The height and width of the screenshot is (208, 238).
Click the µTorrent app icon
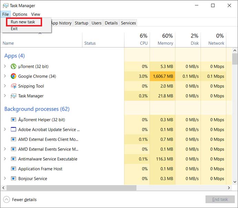[13, 66]
